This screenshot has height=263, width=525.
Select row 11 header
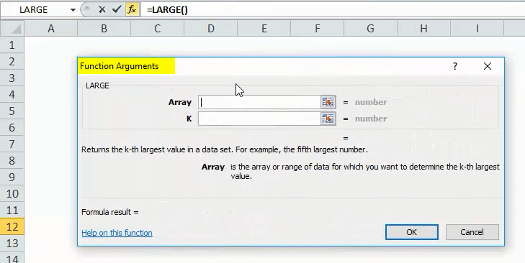[12, 211]
